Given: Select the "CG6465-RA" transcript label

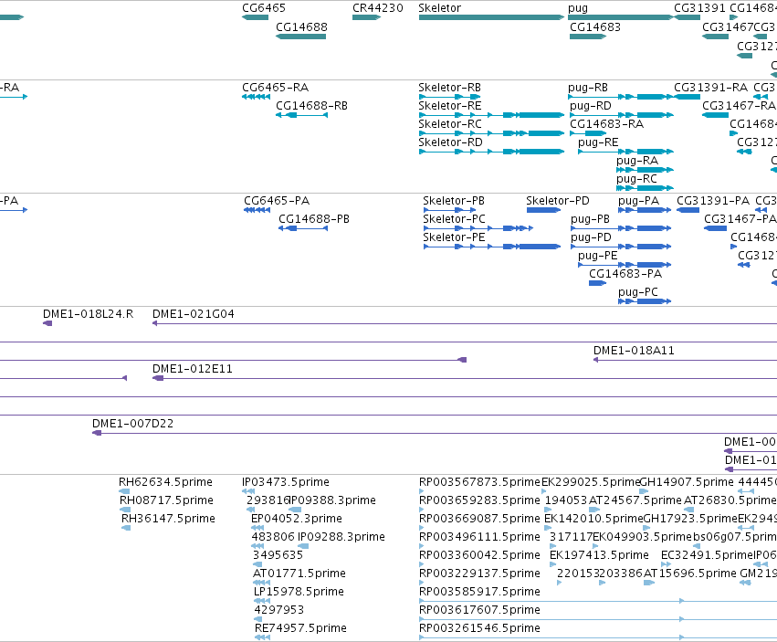Looking at the screenshot, I should point(275,88).
